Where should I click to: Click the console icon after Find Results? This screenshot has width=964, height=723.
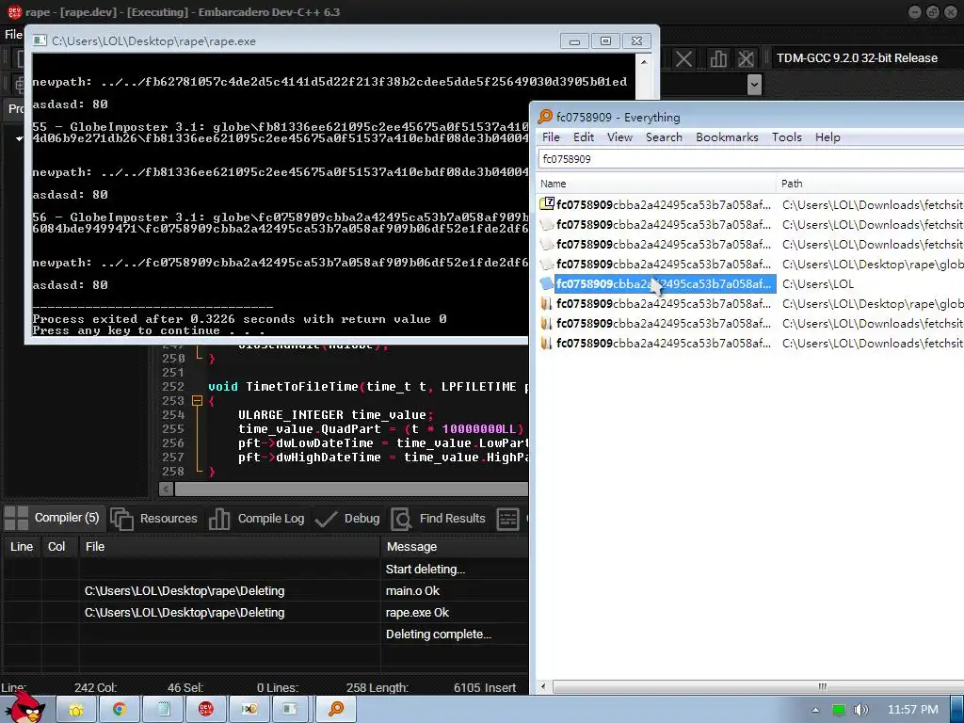coord(507,519)
